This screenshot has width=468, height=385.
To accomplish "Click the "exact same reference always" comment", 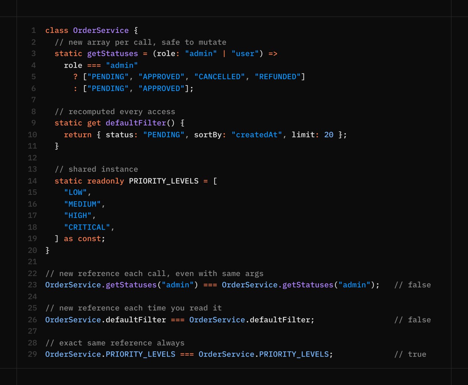I will [115, 343].
